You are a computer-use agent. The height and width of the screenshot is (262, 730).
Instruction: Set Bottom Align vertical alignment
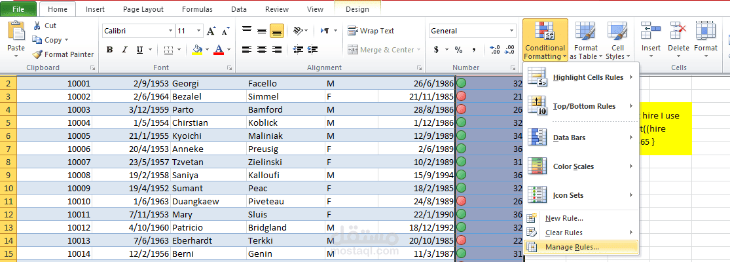[277, 31]
